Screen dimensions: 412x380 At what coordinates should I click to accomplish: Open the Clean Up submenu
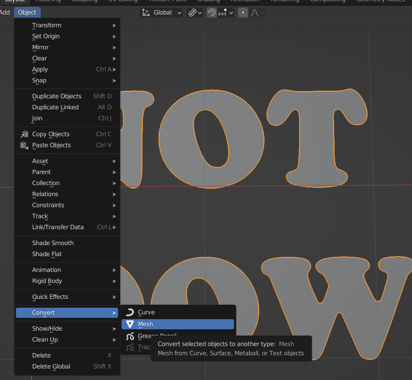(x=67, y=339)
